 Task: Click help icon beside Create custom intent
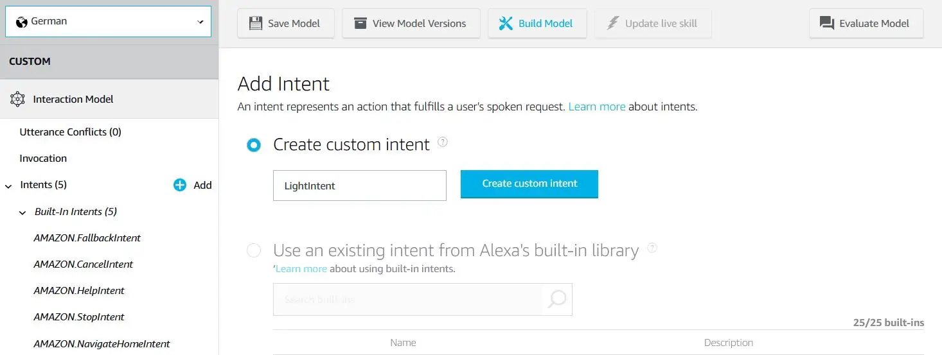(443, 142)
